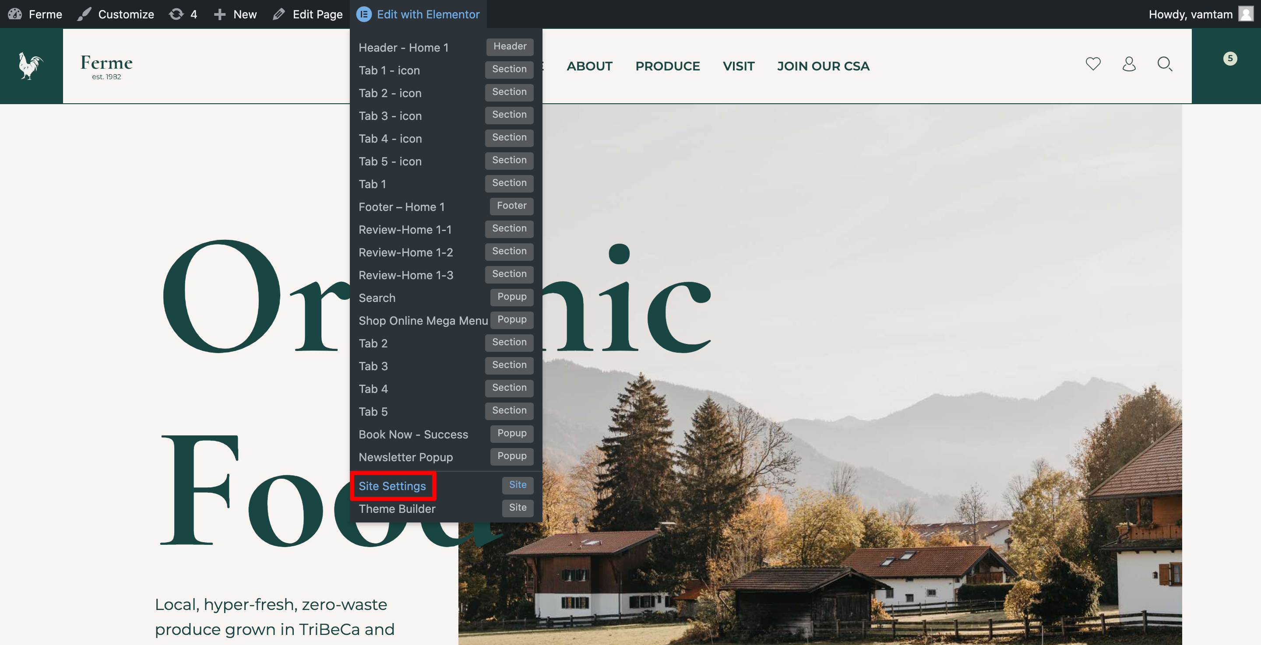This screenshot has height=645, width=1261.
Task: Click the Elementor logo icon
Action: (x=364, y=14)
